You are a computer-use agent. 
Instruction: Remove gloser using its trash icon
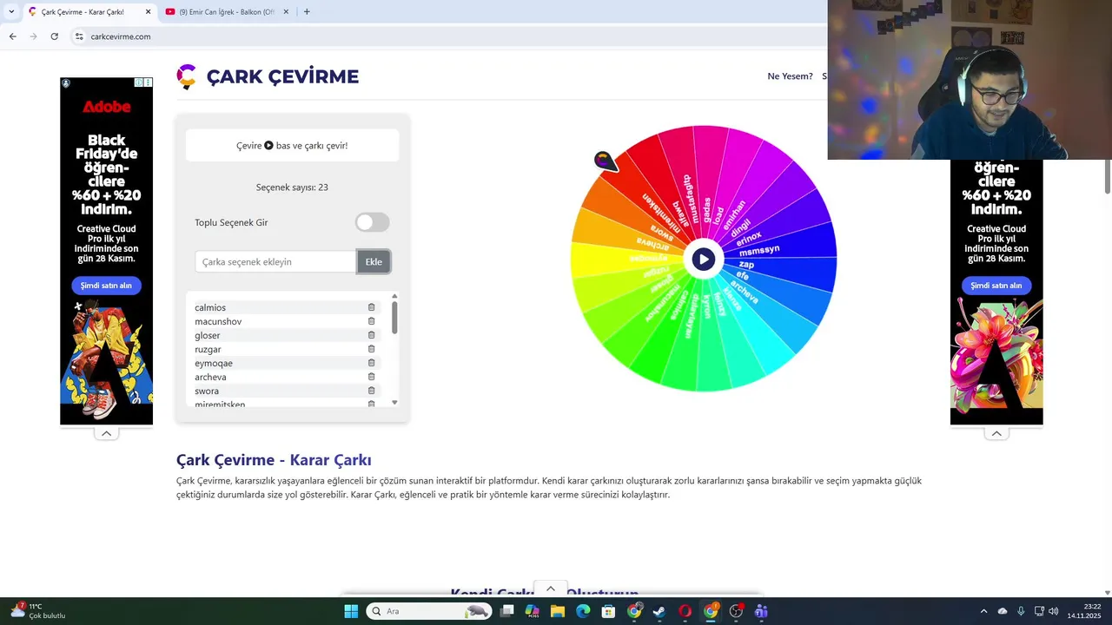click(x=371, y=335)
